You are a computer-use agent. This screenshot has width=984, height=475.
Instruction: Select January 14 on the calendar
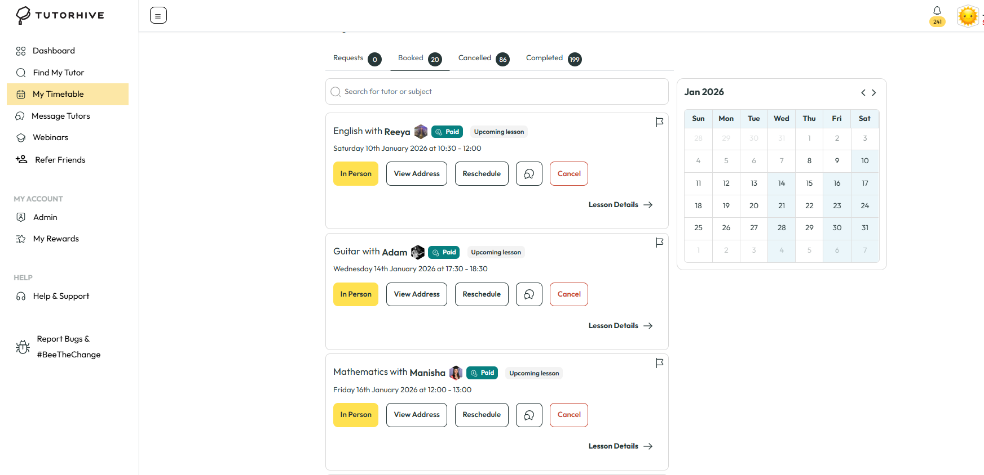[x=782, y=183]
